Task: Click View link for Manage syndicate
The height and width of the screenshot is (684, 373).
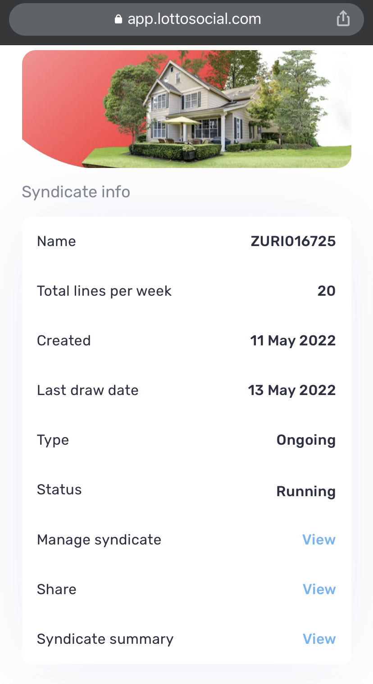Action: pyautogui.click(x=319, y=540)
